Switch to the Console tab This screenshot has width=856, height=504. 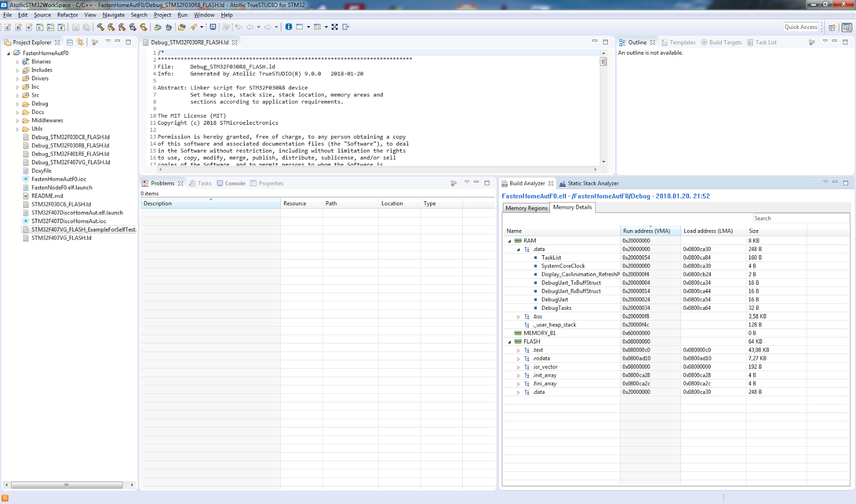pos(231,184)
